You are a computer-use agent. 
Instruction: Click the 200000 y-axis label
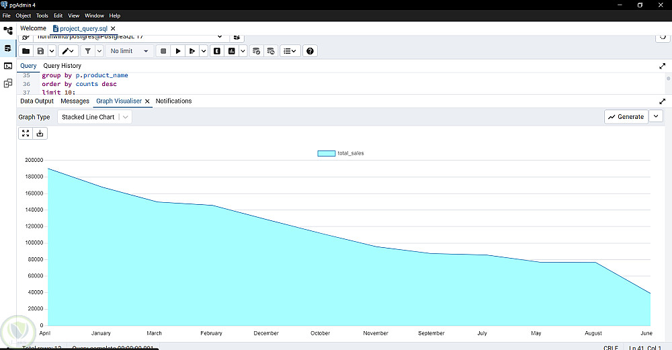(34, 160)
